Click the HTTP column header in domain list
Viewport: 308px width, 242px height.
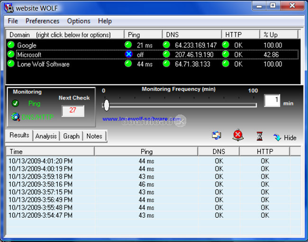pyautogui.click(x=241, y=35)
